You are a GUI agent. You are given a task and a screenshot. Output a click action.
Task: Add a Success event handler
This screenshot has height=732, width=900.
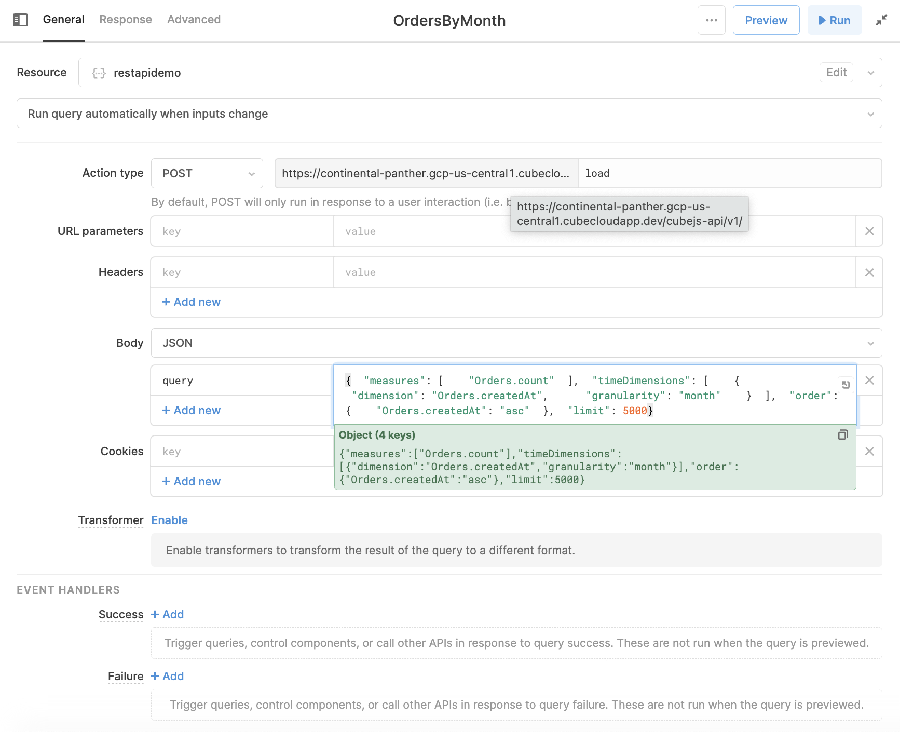(x=167, y=615)
